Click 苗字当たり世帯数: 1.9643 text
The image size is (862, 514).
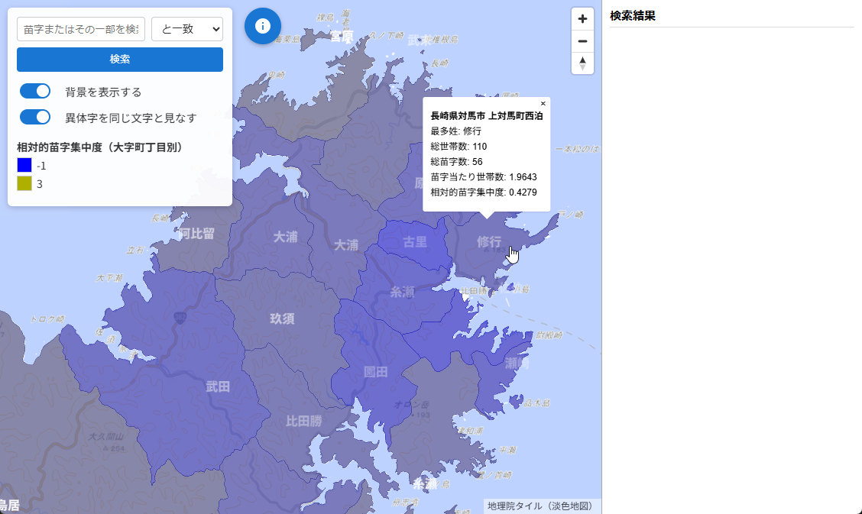(x=484, y=177)
